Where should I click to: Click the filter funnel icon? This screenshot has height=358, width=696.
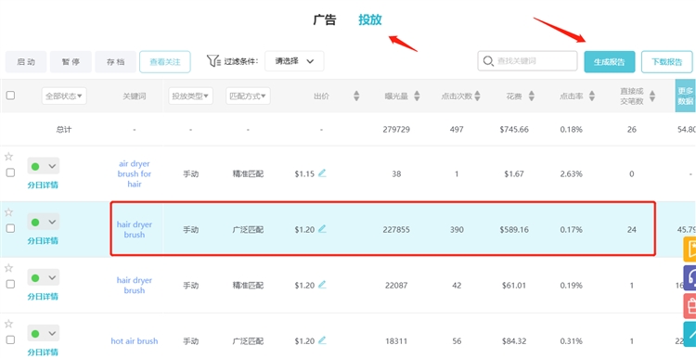click(213, 61)
